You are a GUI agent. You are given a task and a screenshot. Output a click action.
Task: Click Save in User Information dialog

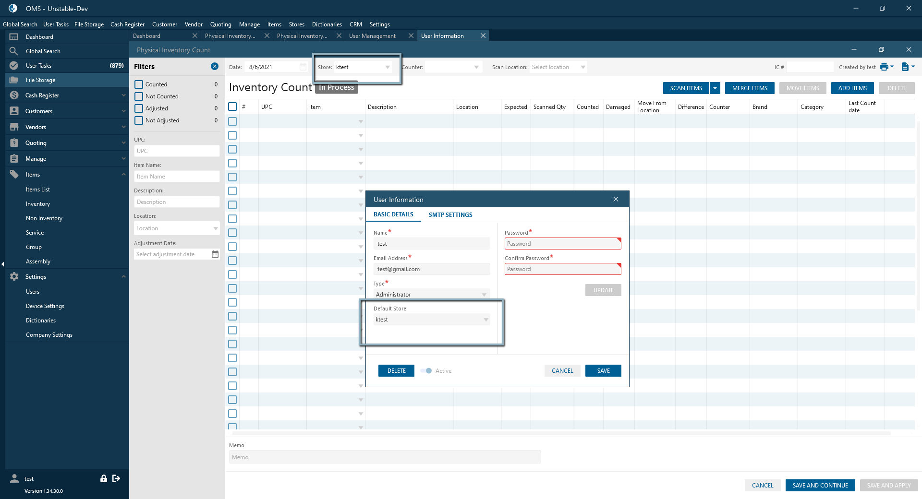603,371
